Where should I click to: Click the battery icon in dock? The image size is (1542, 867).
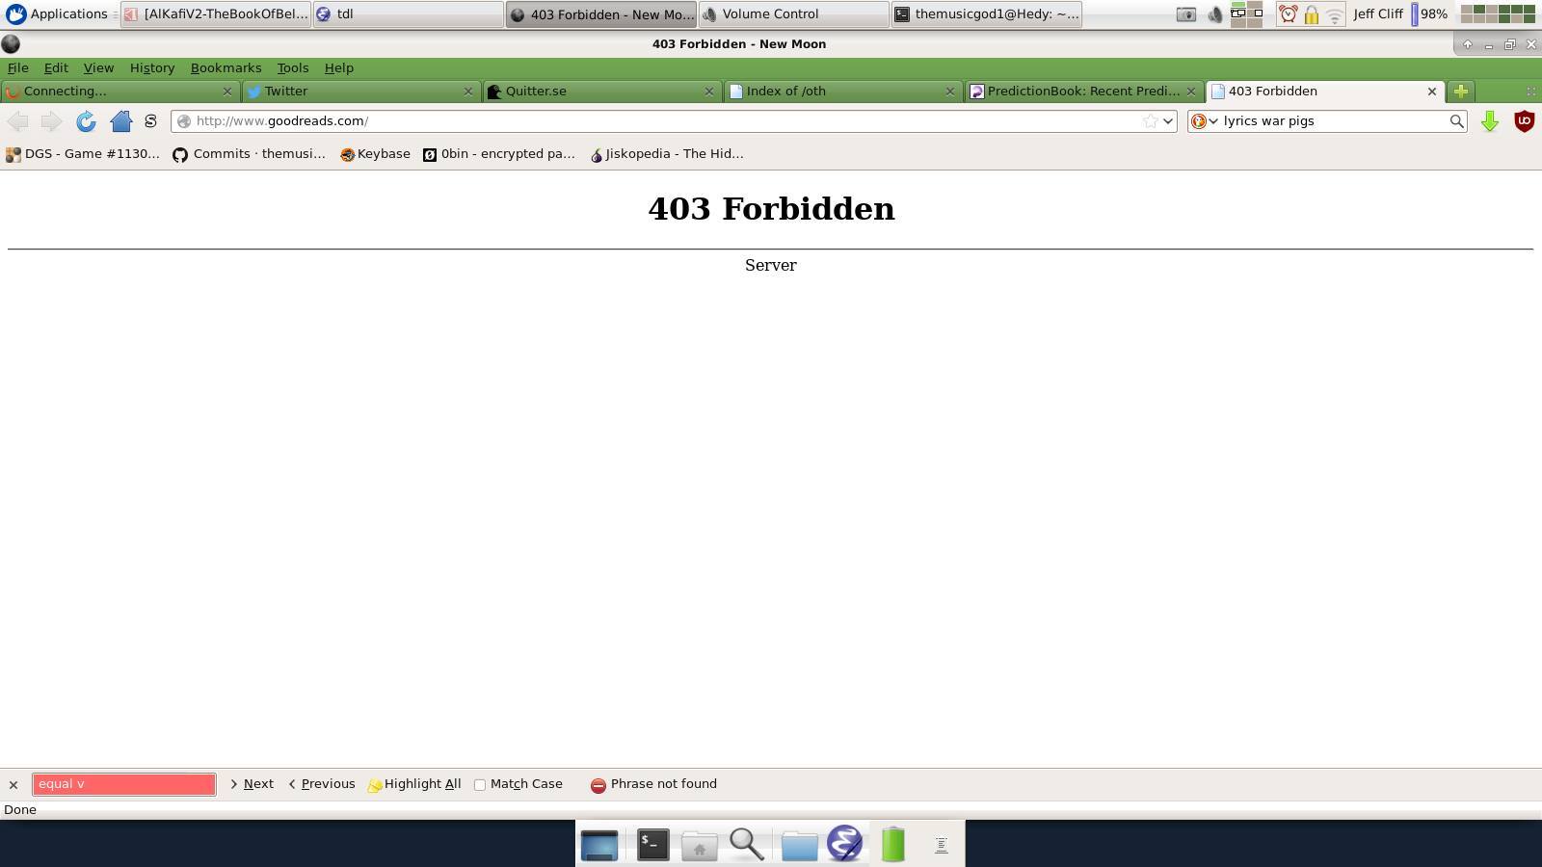(x=893, y=844)
